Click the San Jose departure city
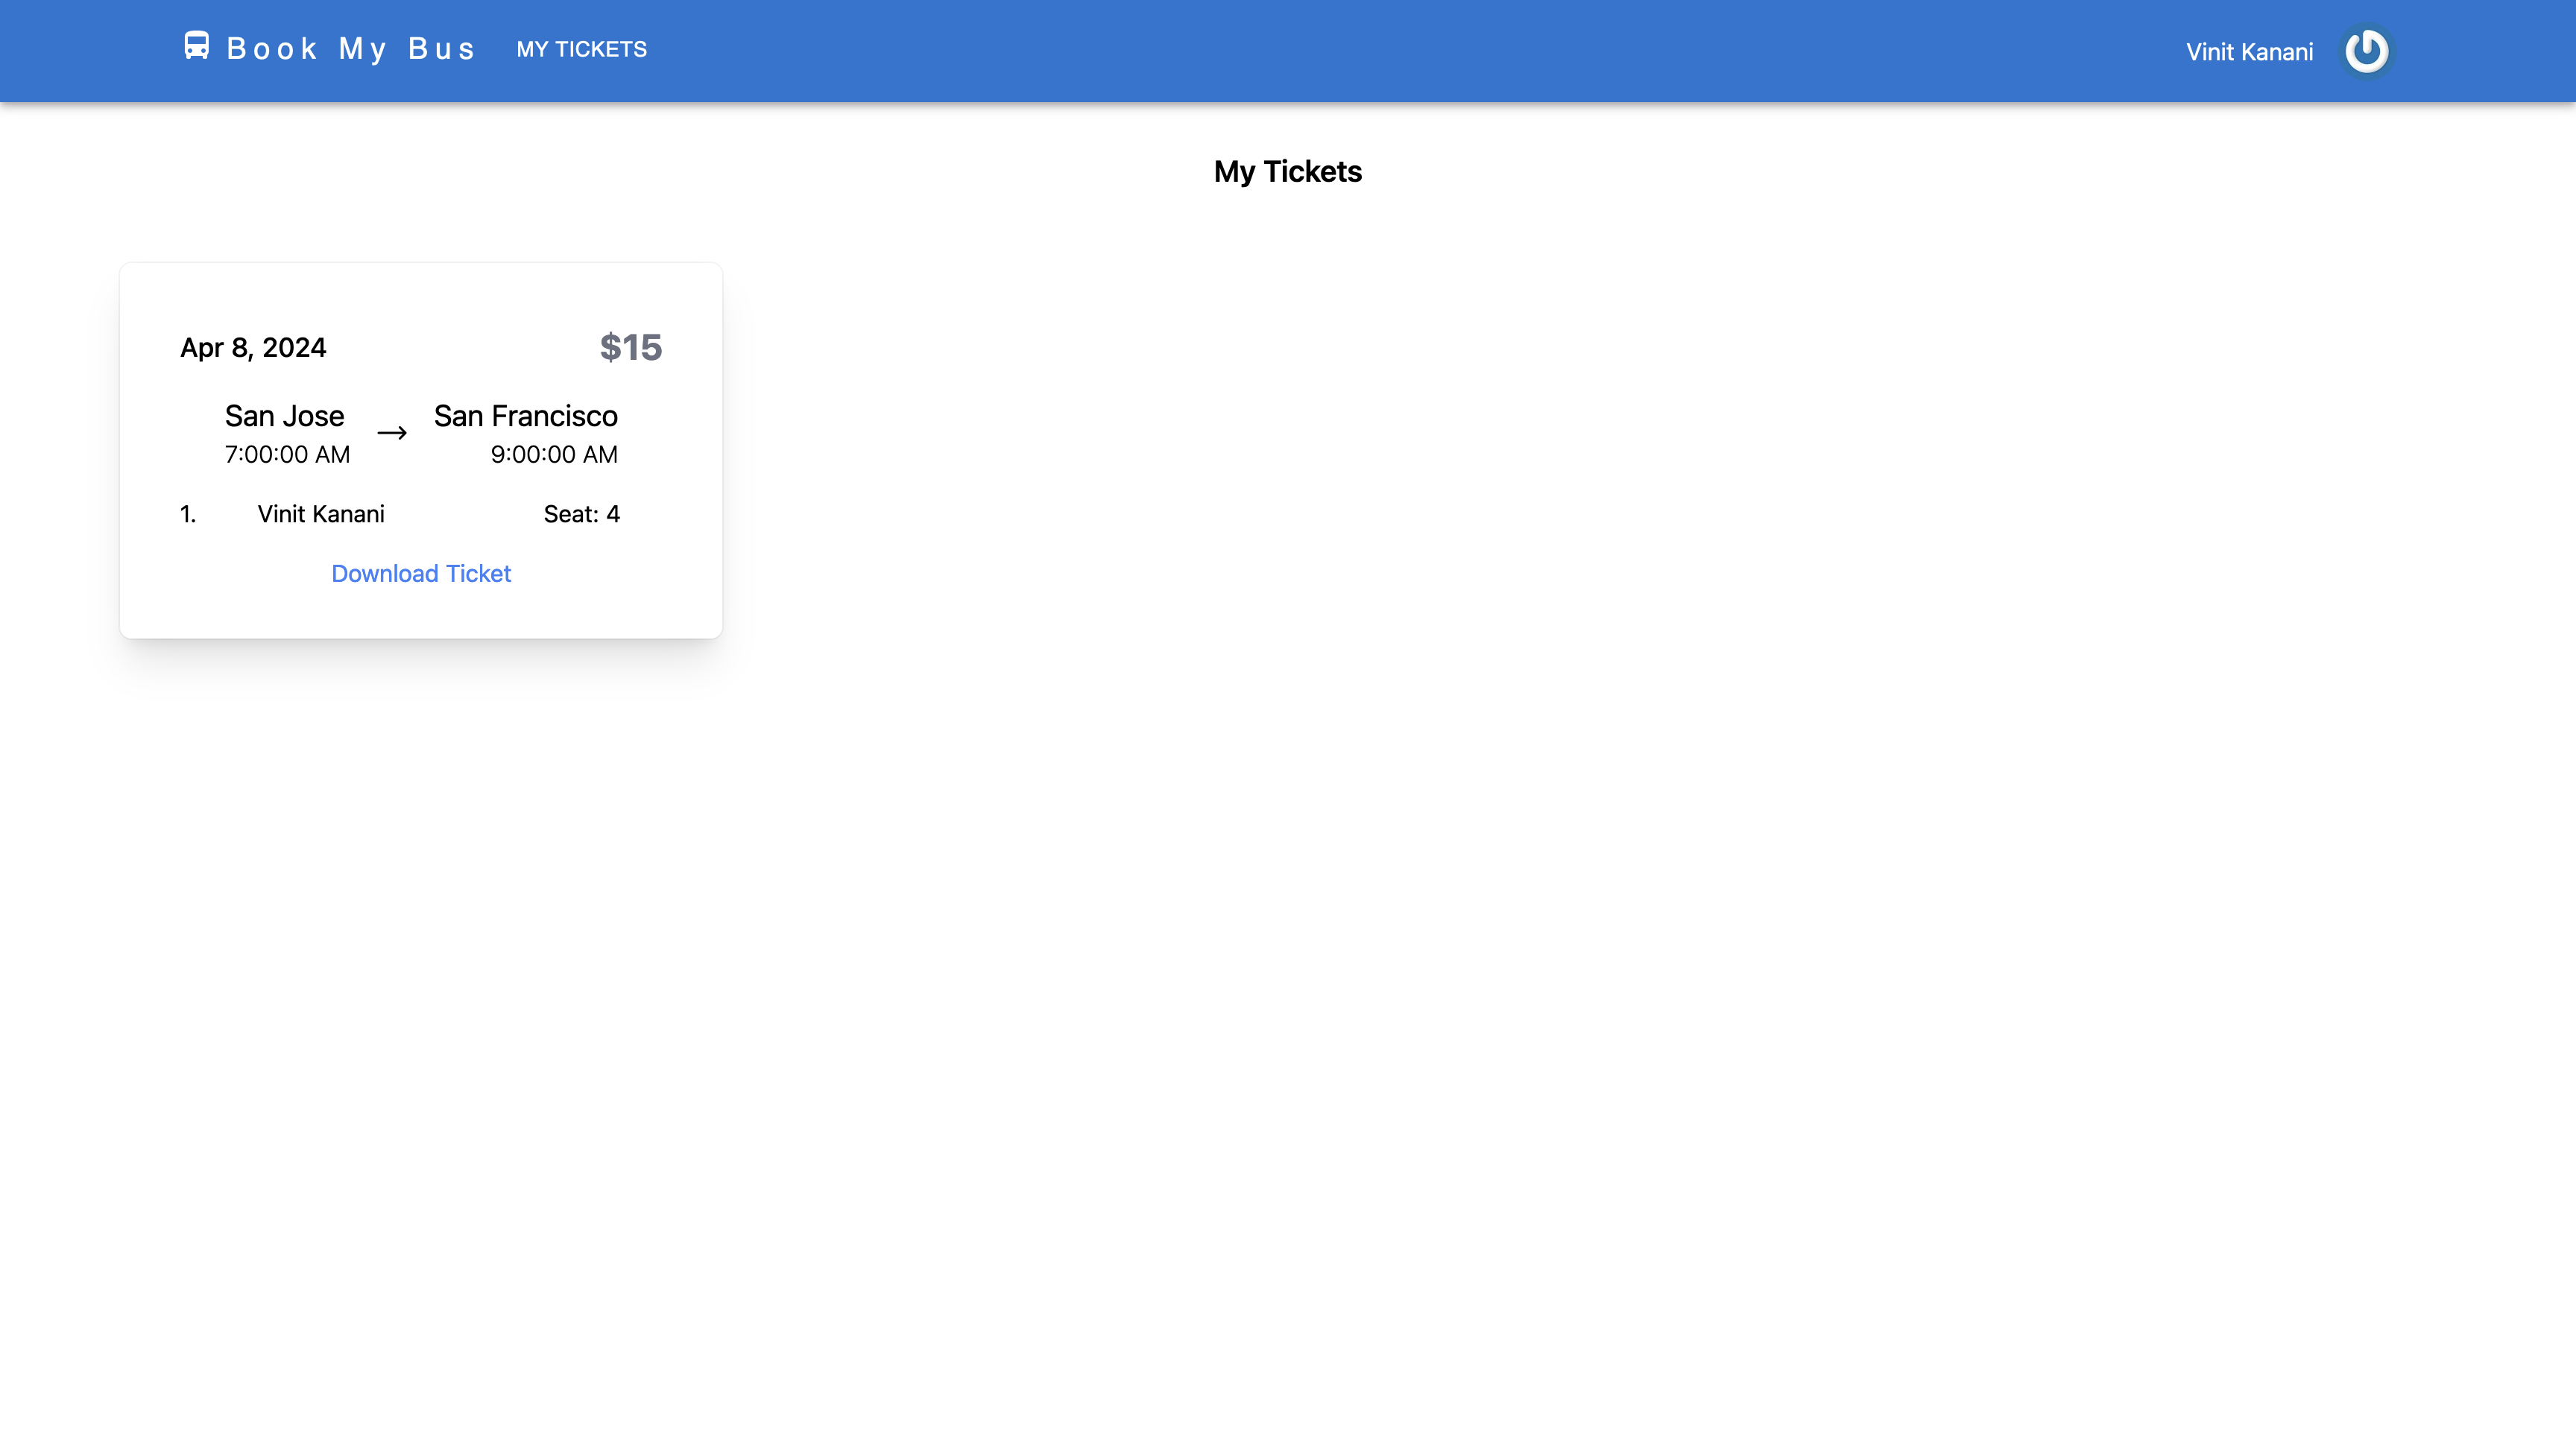Image resolution: width=2576 pixels, height=1441 pixels. pyautogui.click(x=284, y=416)
